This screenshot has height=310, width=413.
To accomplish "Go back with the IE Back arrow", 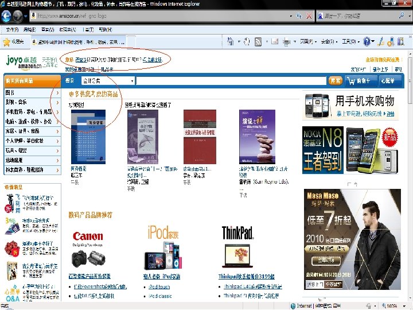I will (6, 16).
